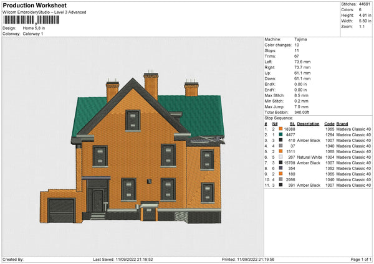Image resolution: width=374 pixels, height=264 pixels.
Task: Click the 'Created By:' footer label
Action: [x=13, y=259]
